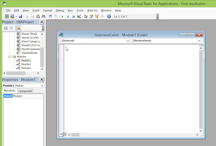
Task: Click the (Name) property value field
Action: tap(28, 96)
